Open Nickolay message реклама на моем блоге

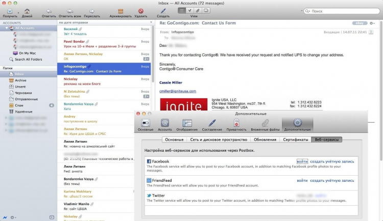click(104, 81)
